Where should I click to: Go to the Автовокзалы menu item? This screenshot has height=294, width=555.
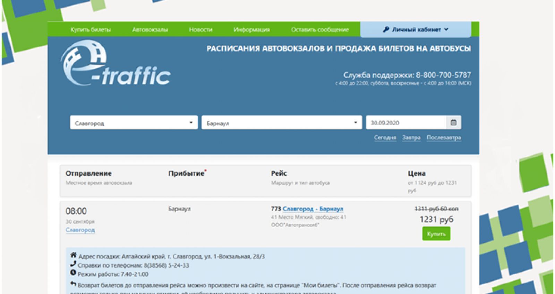pos(150,30)
